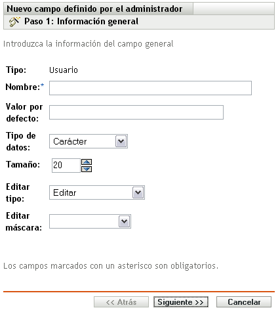The width and height of the screenshot is (280, 314).
Task: Expand the Editar tipo dropdown arrow
Action: tap(138, 192)
